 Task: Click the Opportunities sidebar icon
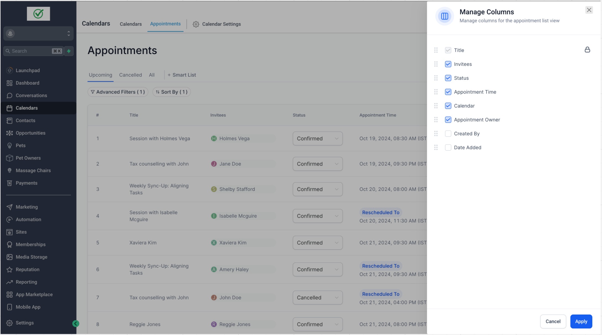(x=10, y=133)
